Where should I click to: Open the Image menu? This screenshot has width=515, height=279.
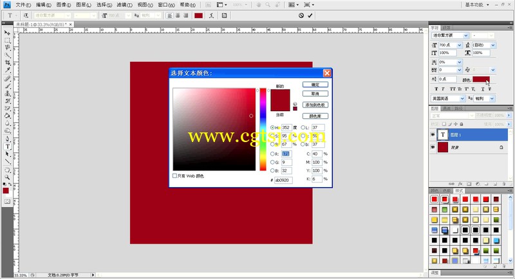coord(63,5)
